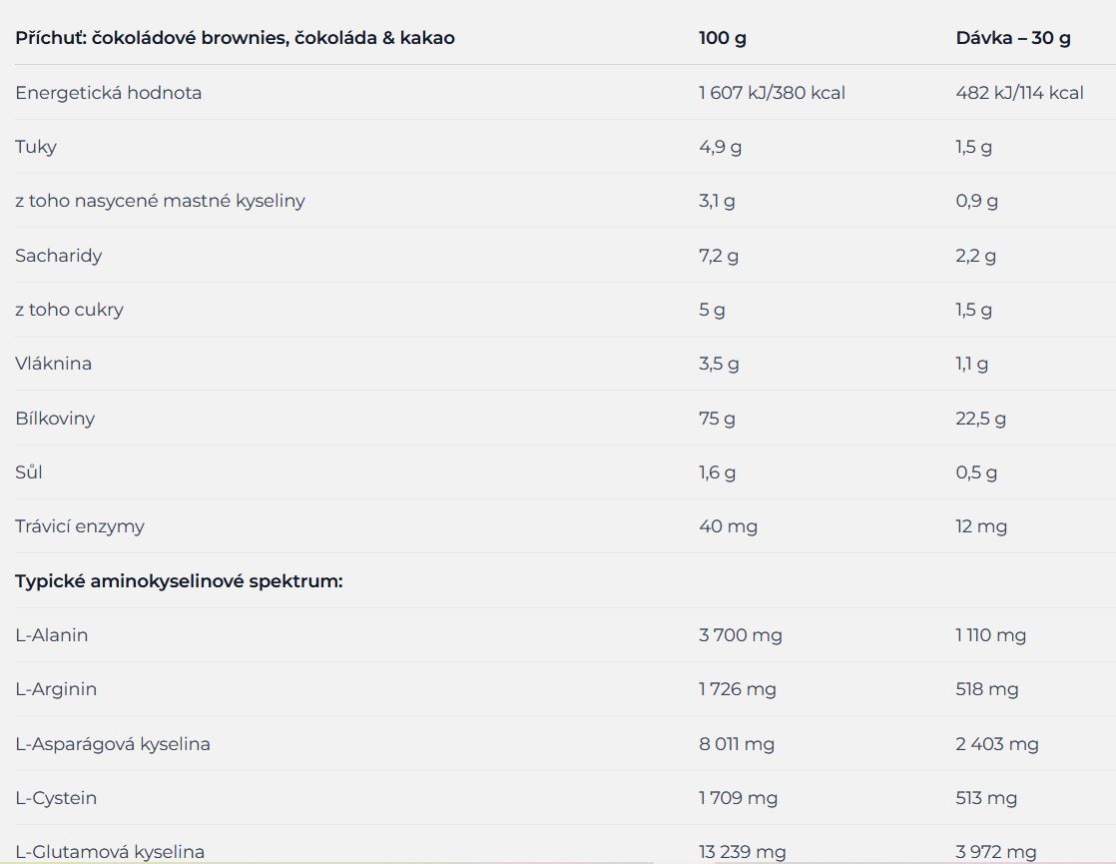This screenshot has width=1116, height=864.
Task: Click the 'z toho cukry' label
Action: [69, 309]
